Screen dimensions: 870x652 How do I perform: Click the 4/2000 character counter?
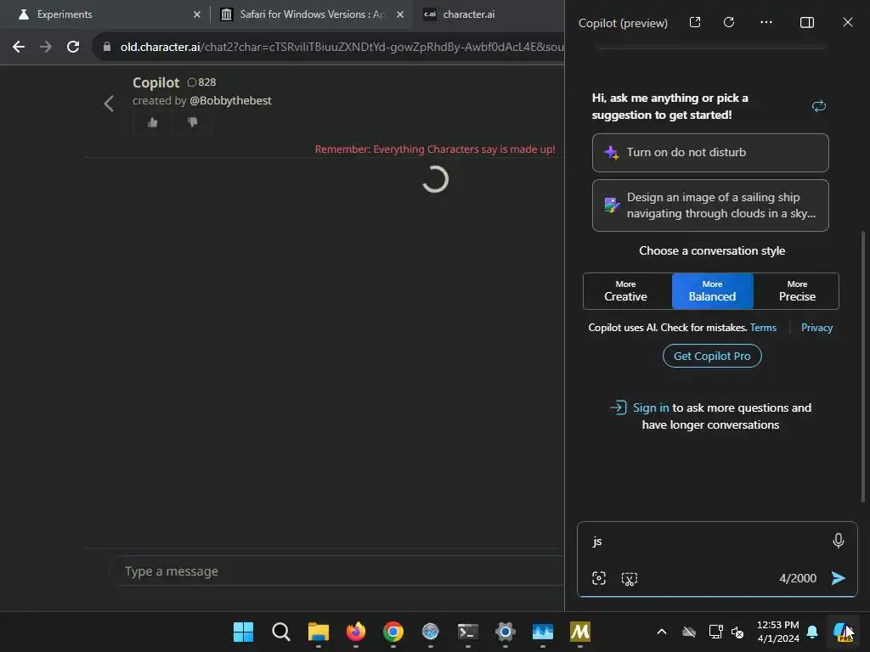coord(798,578)
